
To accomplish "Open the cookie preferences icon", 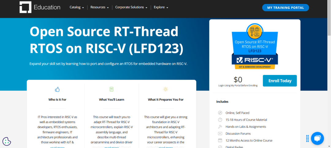I will pos(6,142).
